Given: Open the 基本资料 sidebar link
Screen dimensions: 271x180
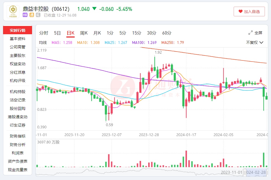Looking at the screenshot, I should pyautogui.click(x=18, y=39).
